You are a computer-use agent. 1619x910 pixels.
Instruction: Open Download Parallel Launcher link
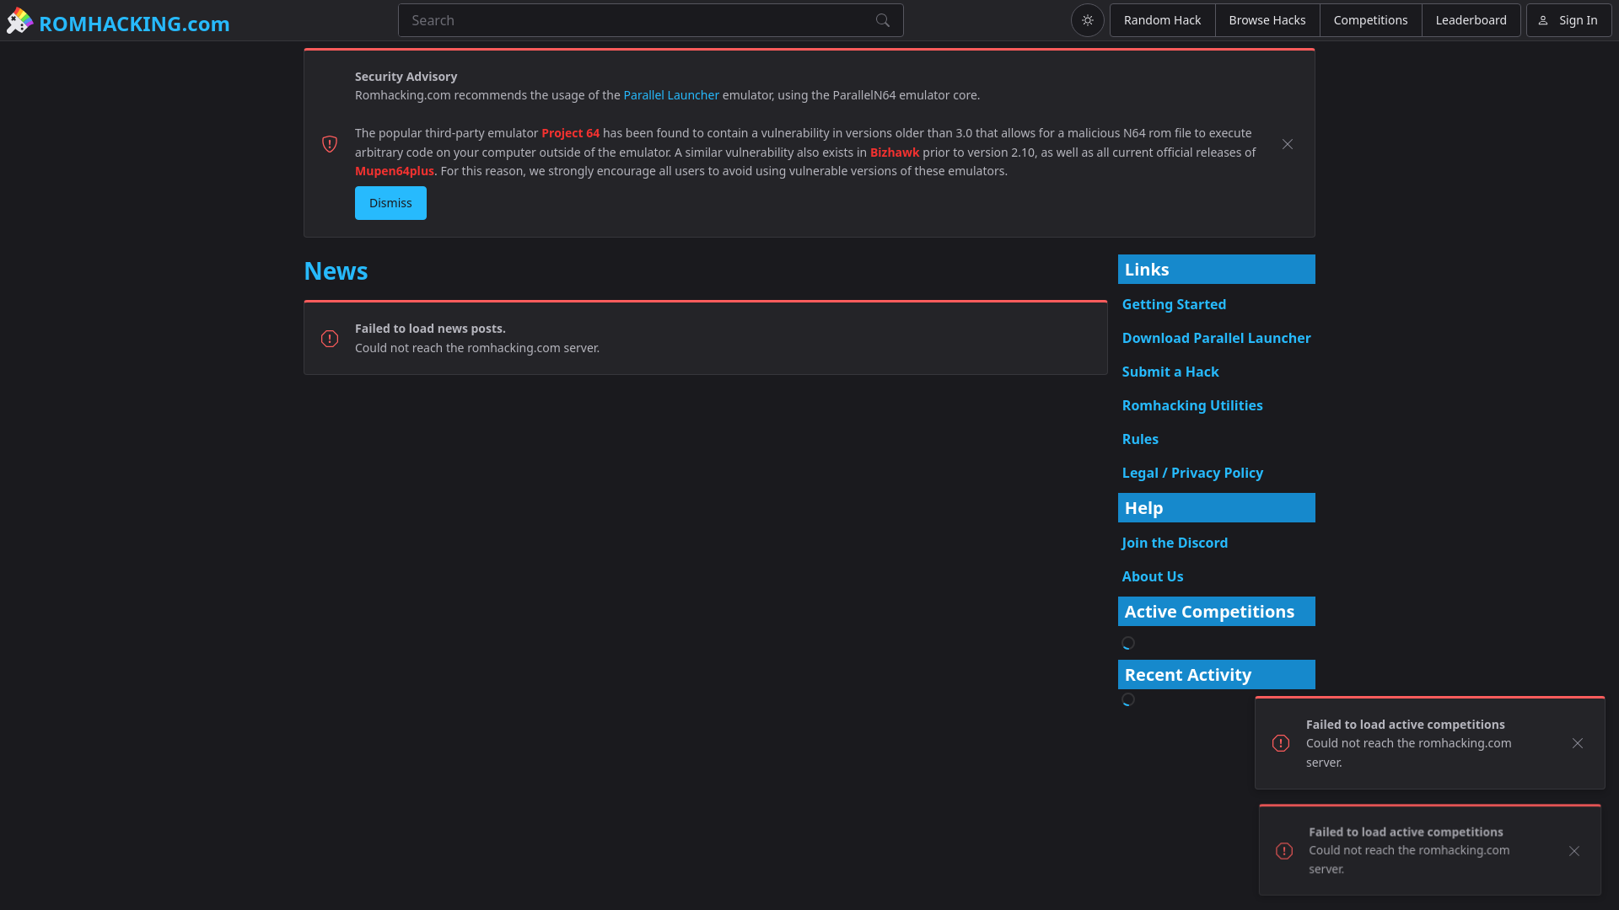click(x=1216, y=338)
